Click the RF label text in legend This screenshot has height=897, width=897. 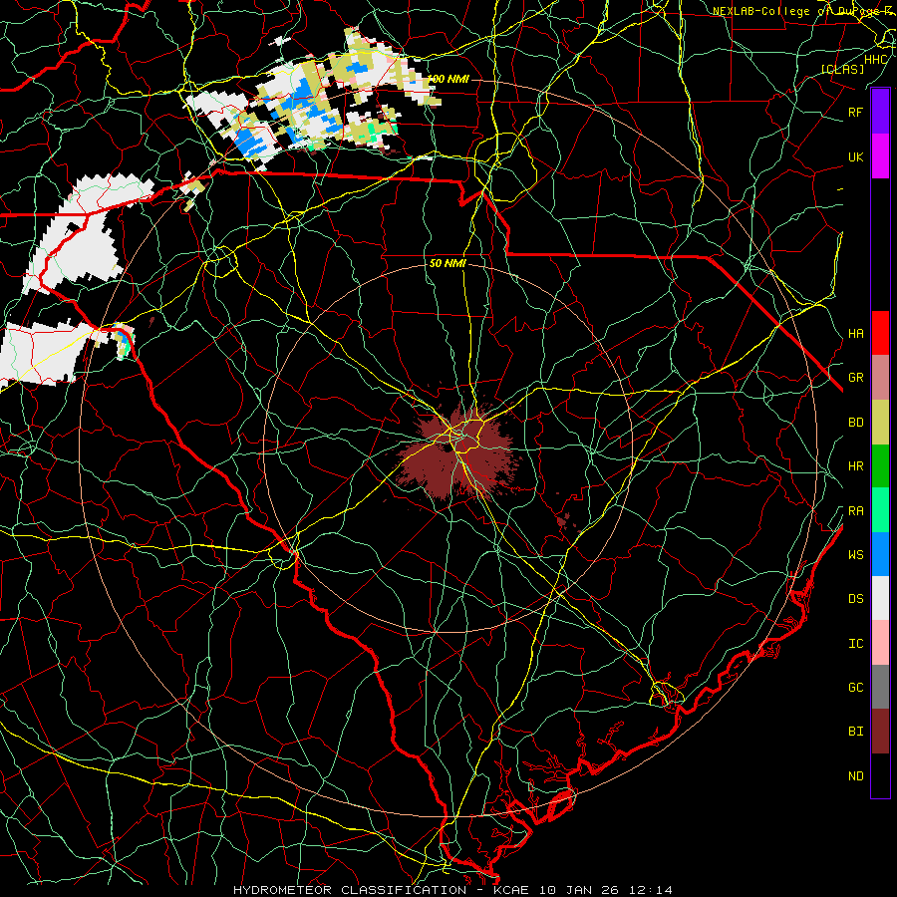pos(855,112)
